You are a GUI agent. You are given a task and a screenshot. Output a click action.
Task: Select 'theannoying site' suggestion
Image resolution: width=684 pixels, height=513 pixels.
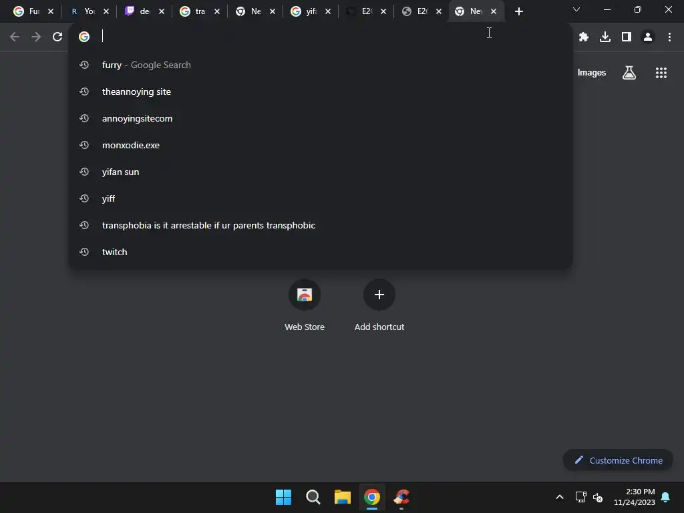[x=321, y=92]
